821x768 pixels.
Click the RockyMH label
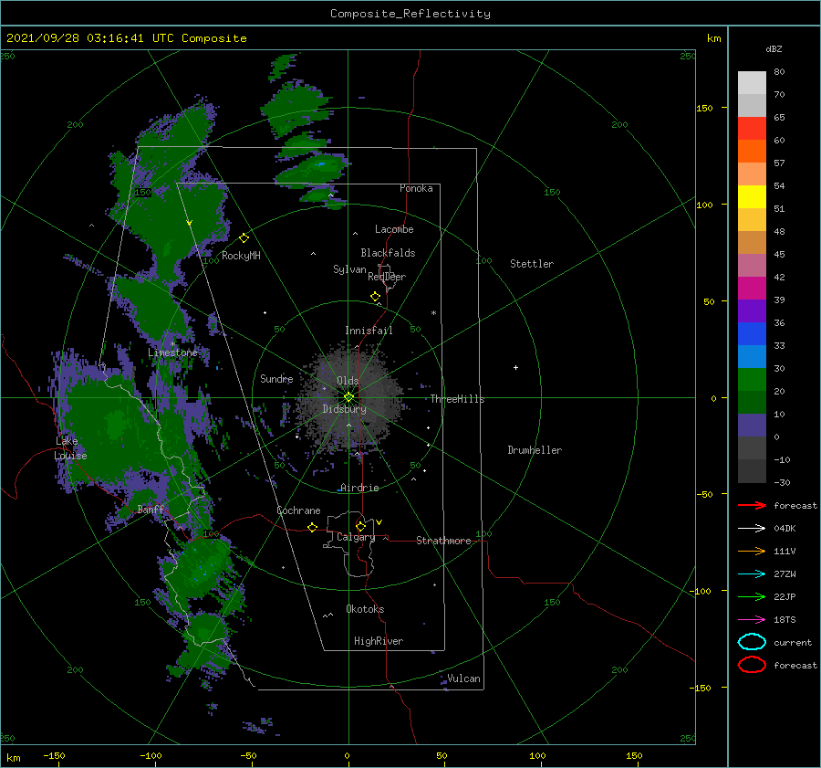point(241,256)
